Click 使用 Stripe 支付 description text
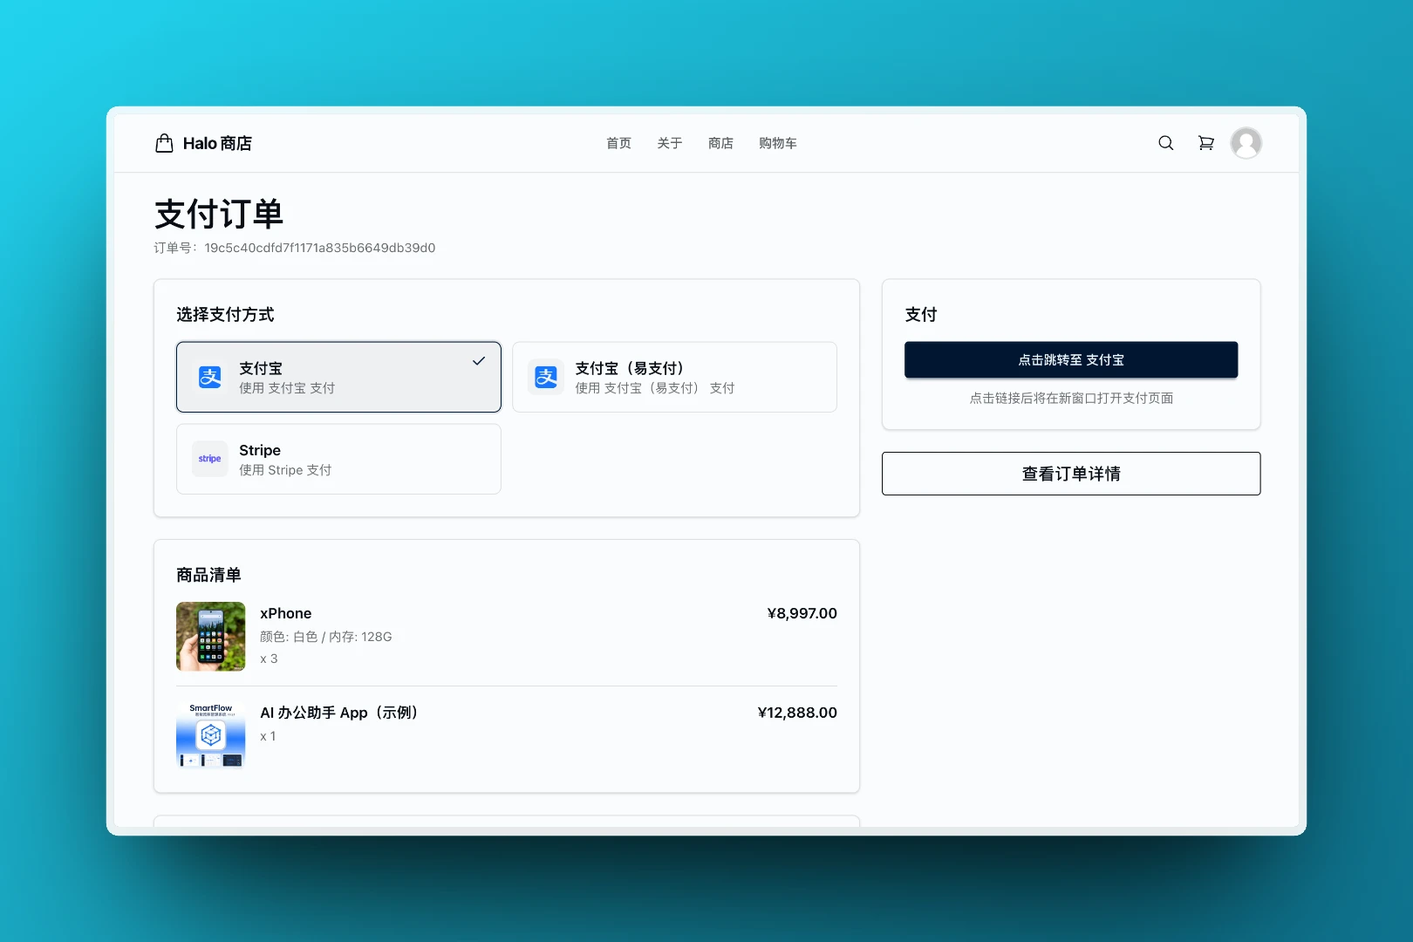 (x=285, y=470)
